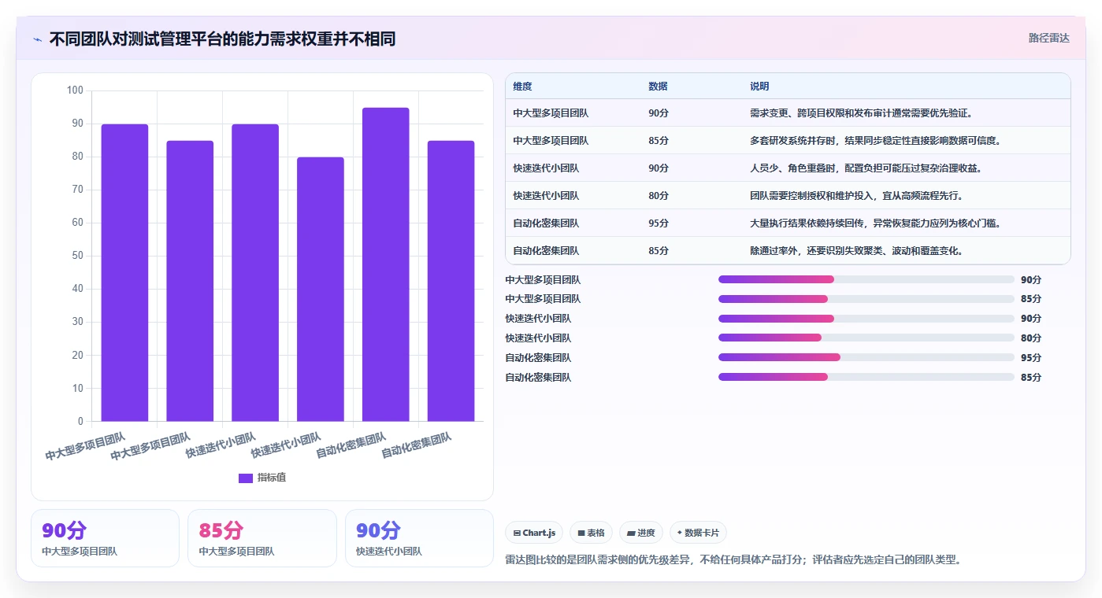
Task: Click the 80分 value beside the progress bar
Action: pyautogui.click(x=1031, y=338)
